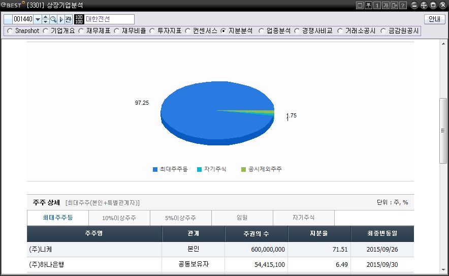Click the round minimize window icon
Viewport: 449px width, 276px height.
point(414,5)
